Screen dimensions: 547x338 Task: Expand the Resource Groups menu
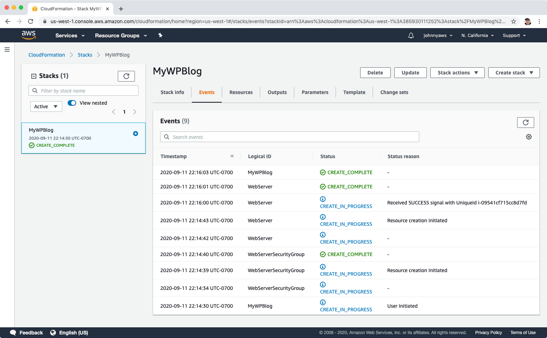click(x=121, y=36)
